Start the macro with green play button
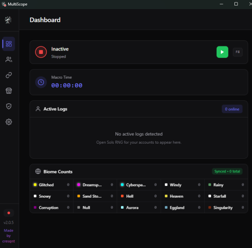Screen dimensions: 252x248 [x=222, y=52]
